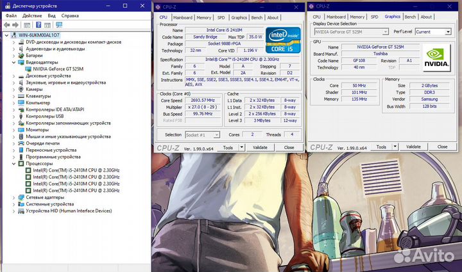Open the Действие menu
The width and height of the screenshot is (462, 272).
[x=32, y=15]
